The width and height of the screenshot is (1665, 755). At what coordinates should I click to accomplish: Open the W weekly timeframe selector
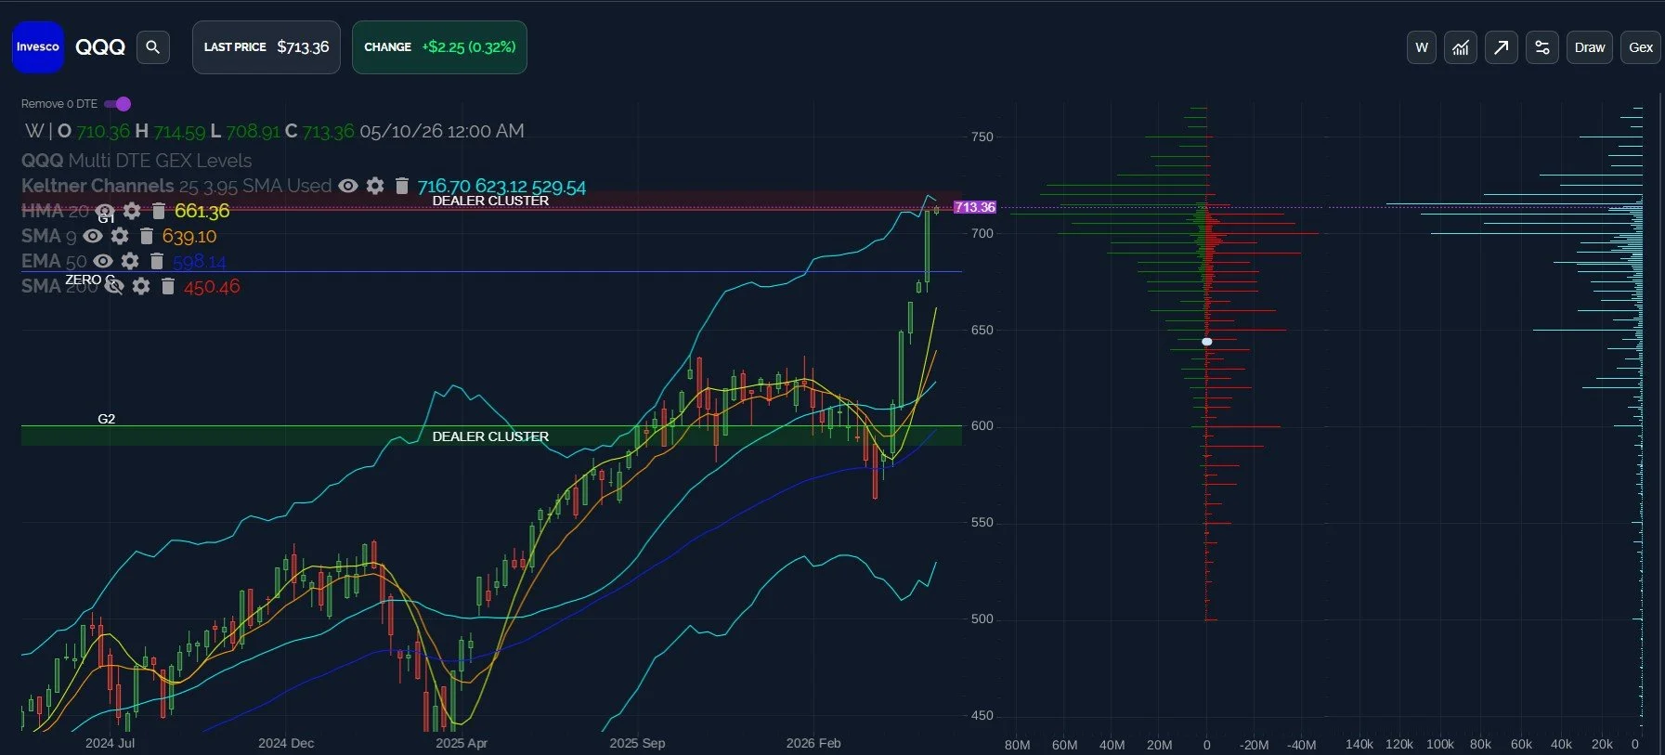pyautogui.click(x=1422, y=47)
